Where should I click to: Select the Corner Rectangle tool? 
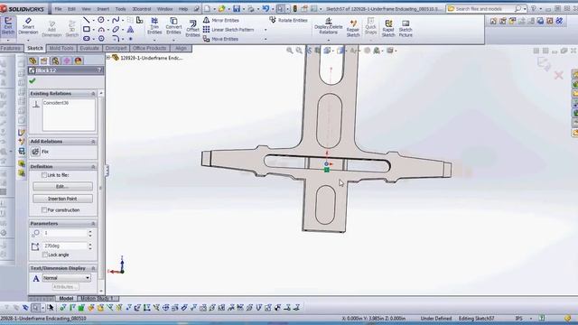87,29
